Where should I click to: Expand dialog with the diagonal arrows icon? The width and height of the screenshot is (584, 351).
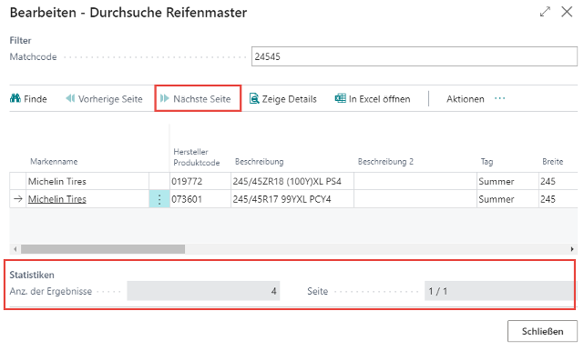click(545, 12)
